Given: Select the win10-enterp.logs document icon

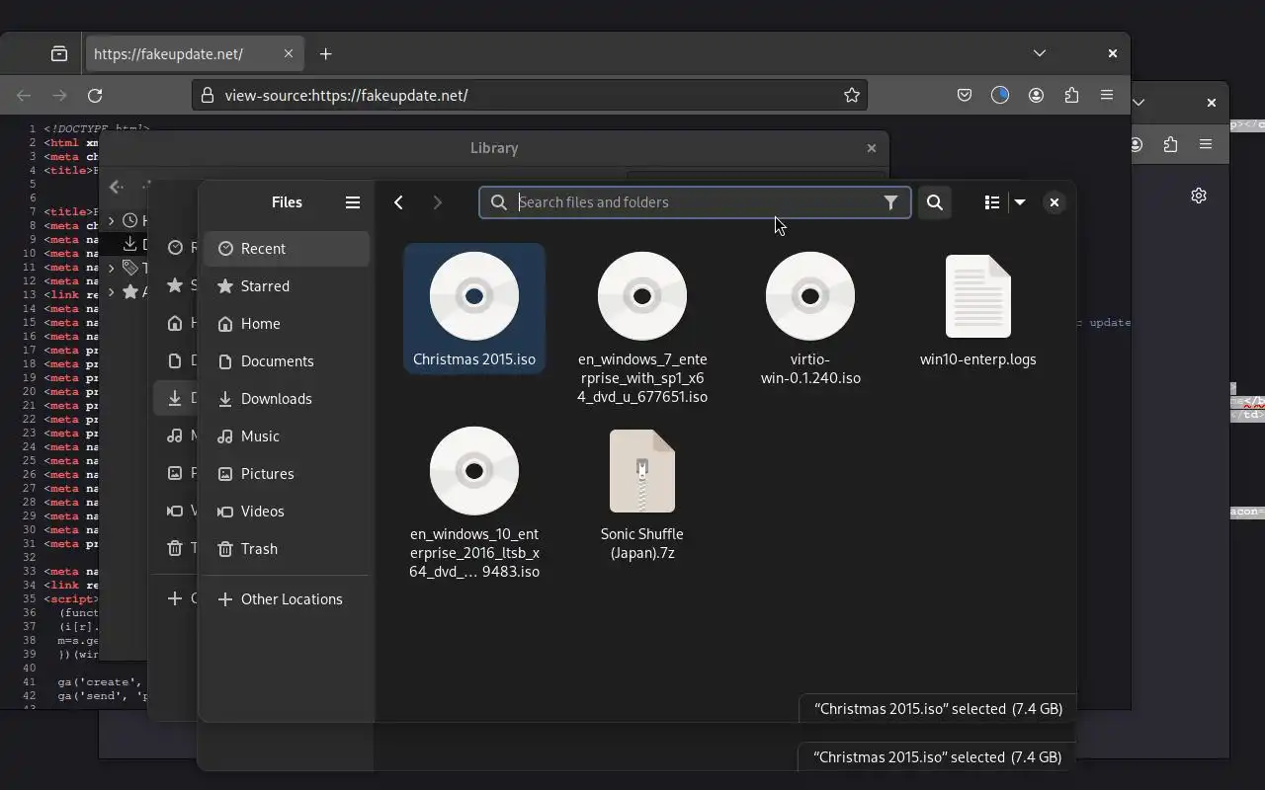Looking at the screenshot, I should pyautogui.click(x=978, y=296).
